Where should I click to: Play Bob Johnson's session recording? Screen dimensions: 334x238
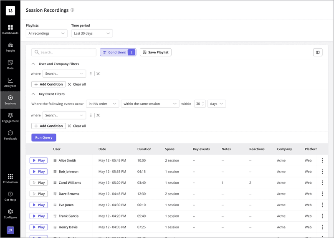pos(38,172)
